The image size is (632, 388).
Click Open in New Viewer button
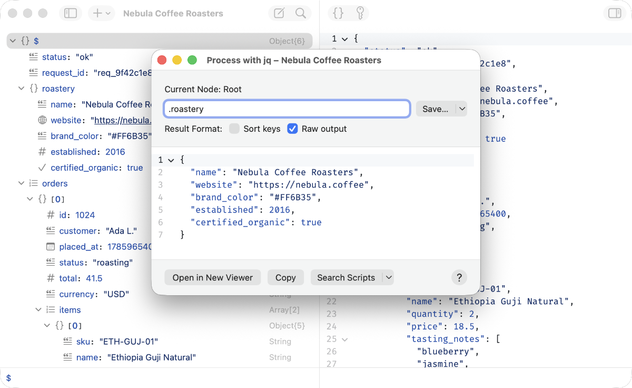[213, 277]
